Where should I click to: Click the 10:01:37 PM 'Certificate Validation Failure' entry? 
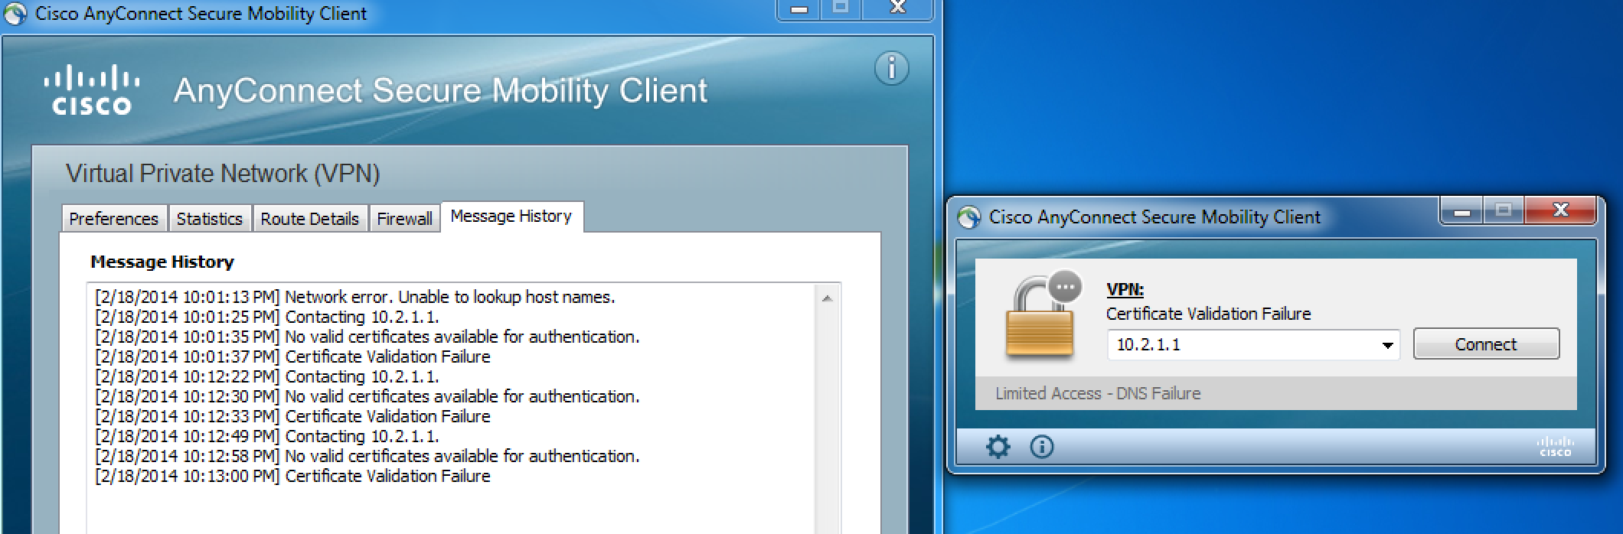[x=292, y=357]
